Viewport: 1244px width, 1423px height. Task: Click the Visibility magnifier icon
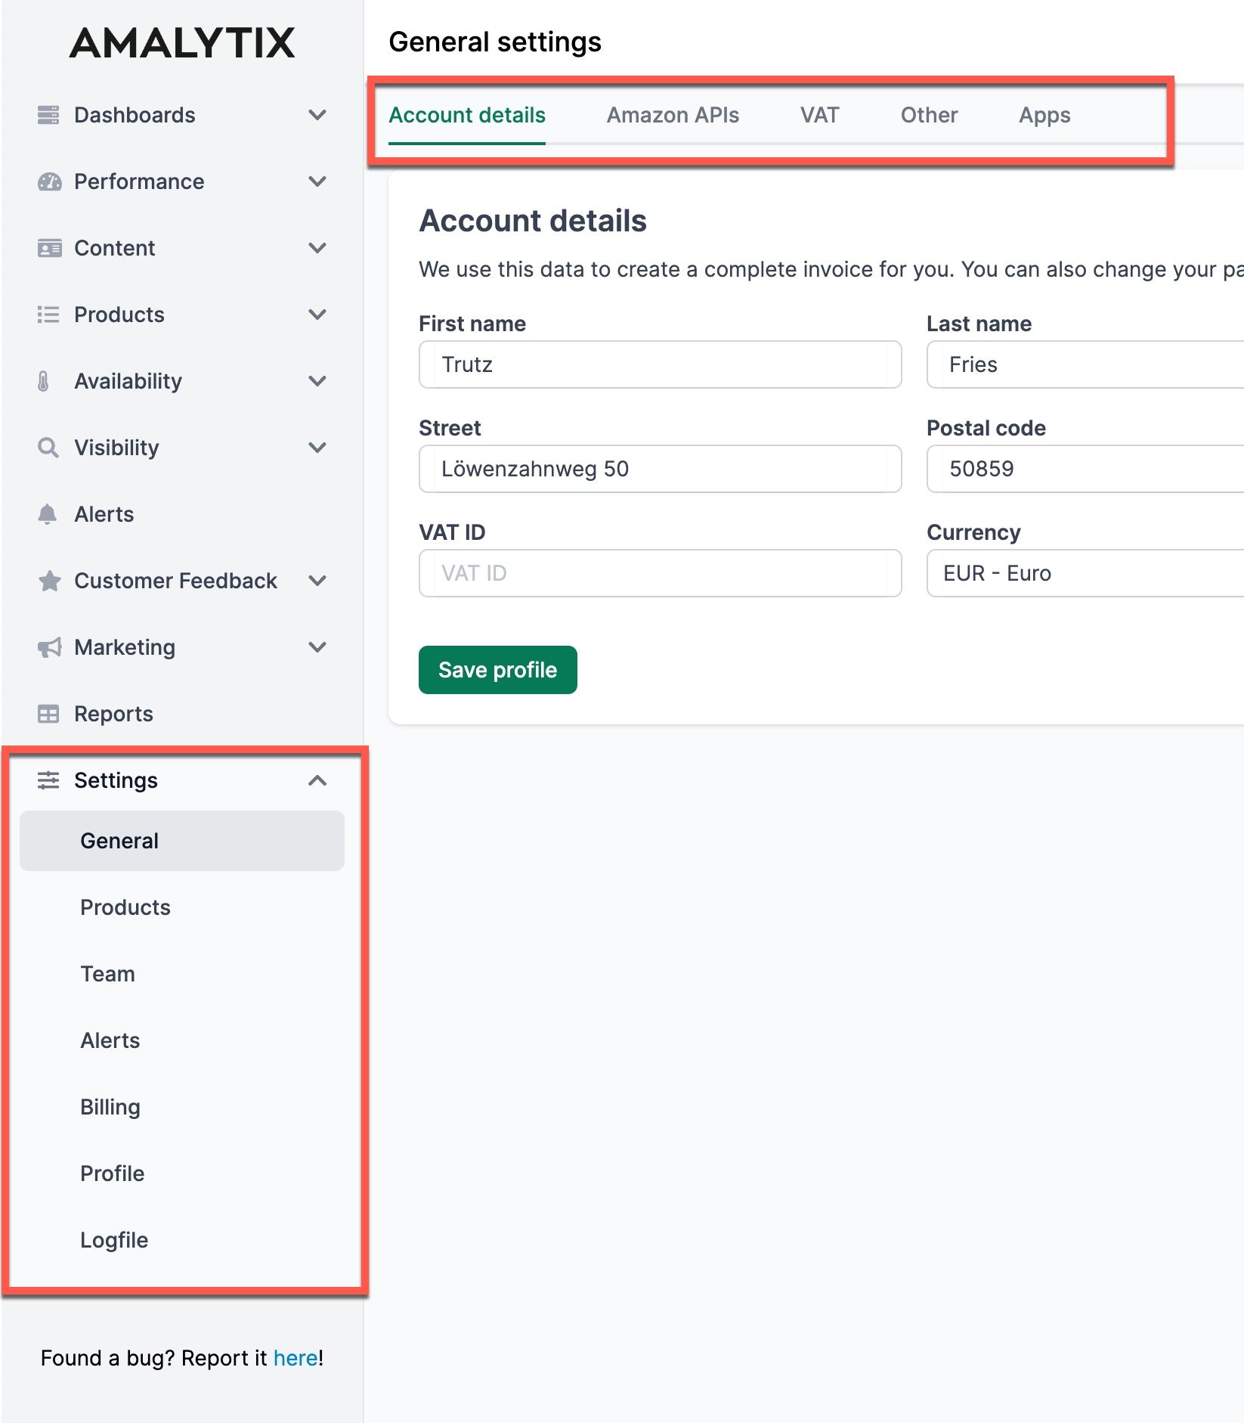48,448
